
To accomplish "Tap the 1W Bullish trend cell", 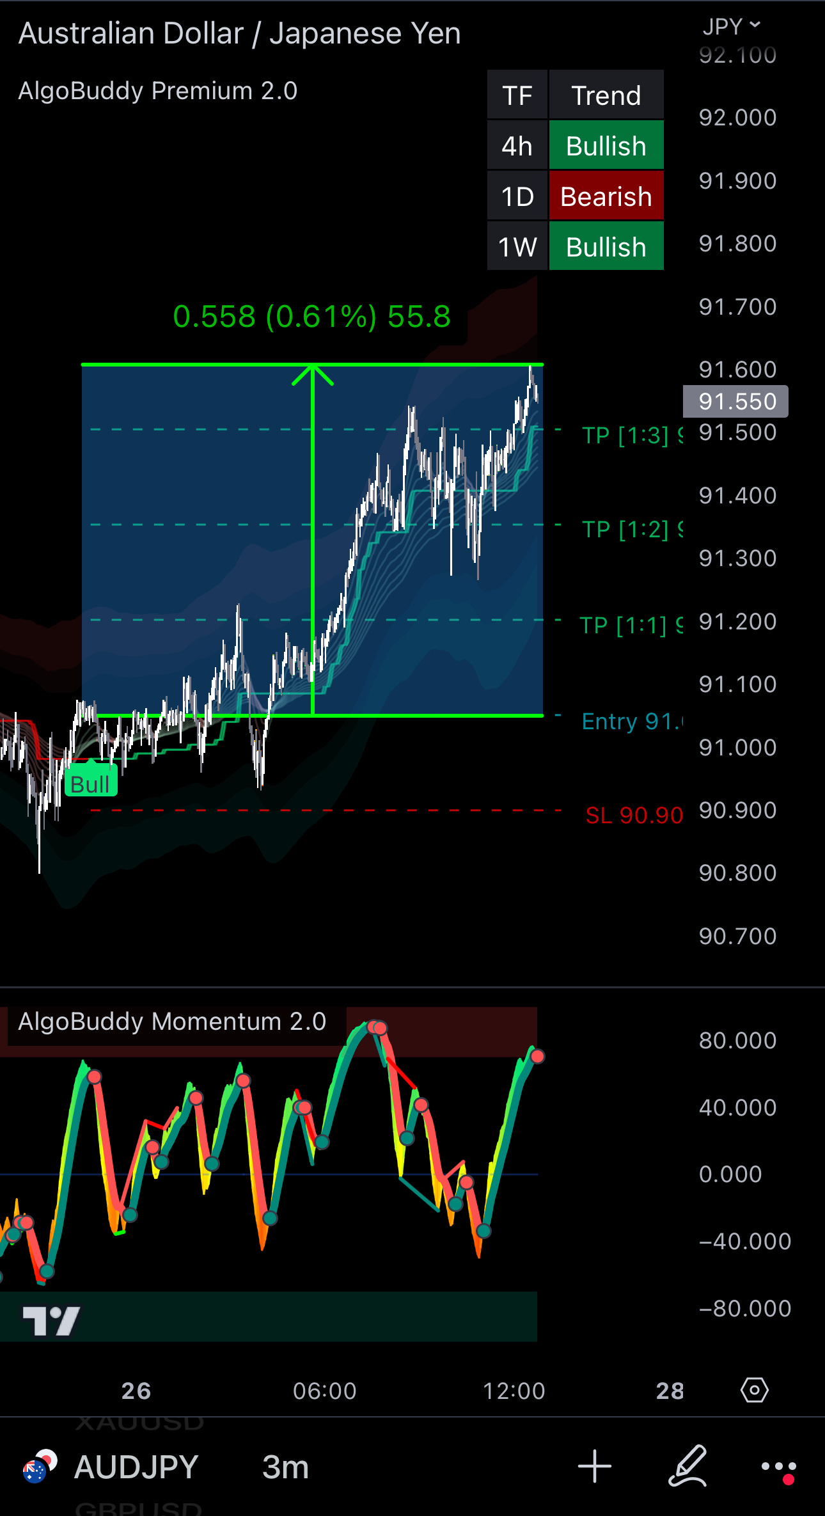I will coord(606,247).
